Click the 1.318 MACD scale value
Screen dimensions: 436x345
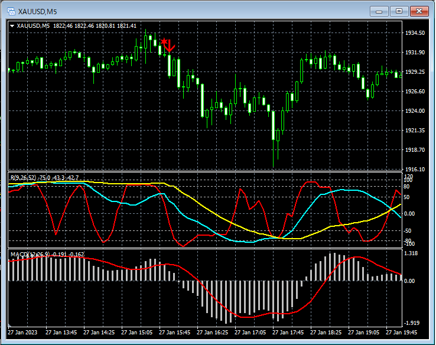coord(411,253)
